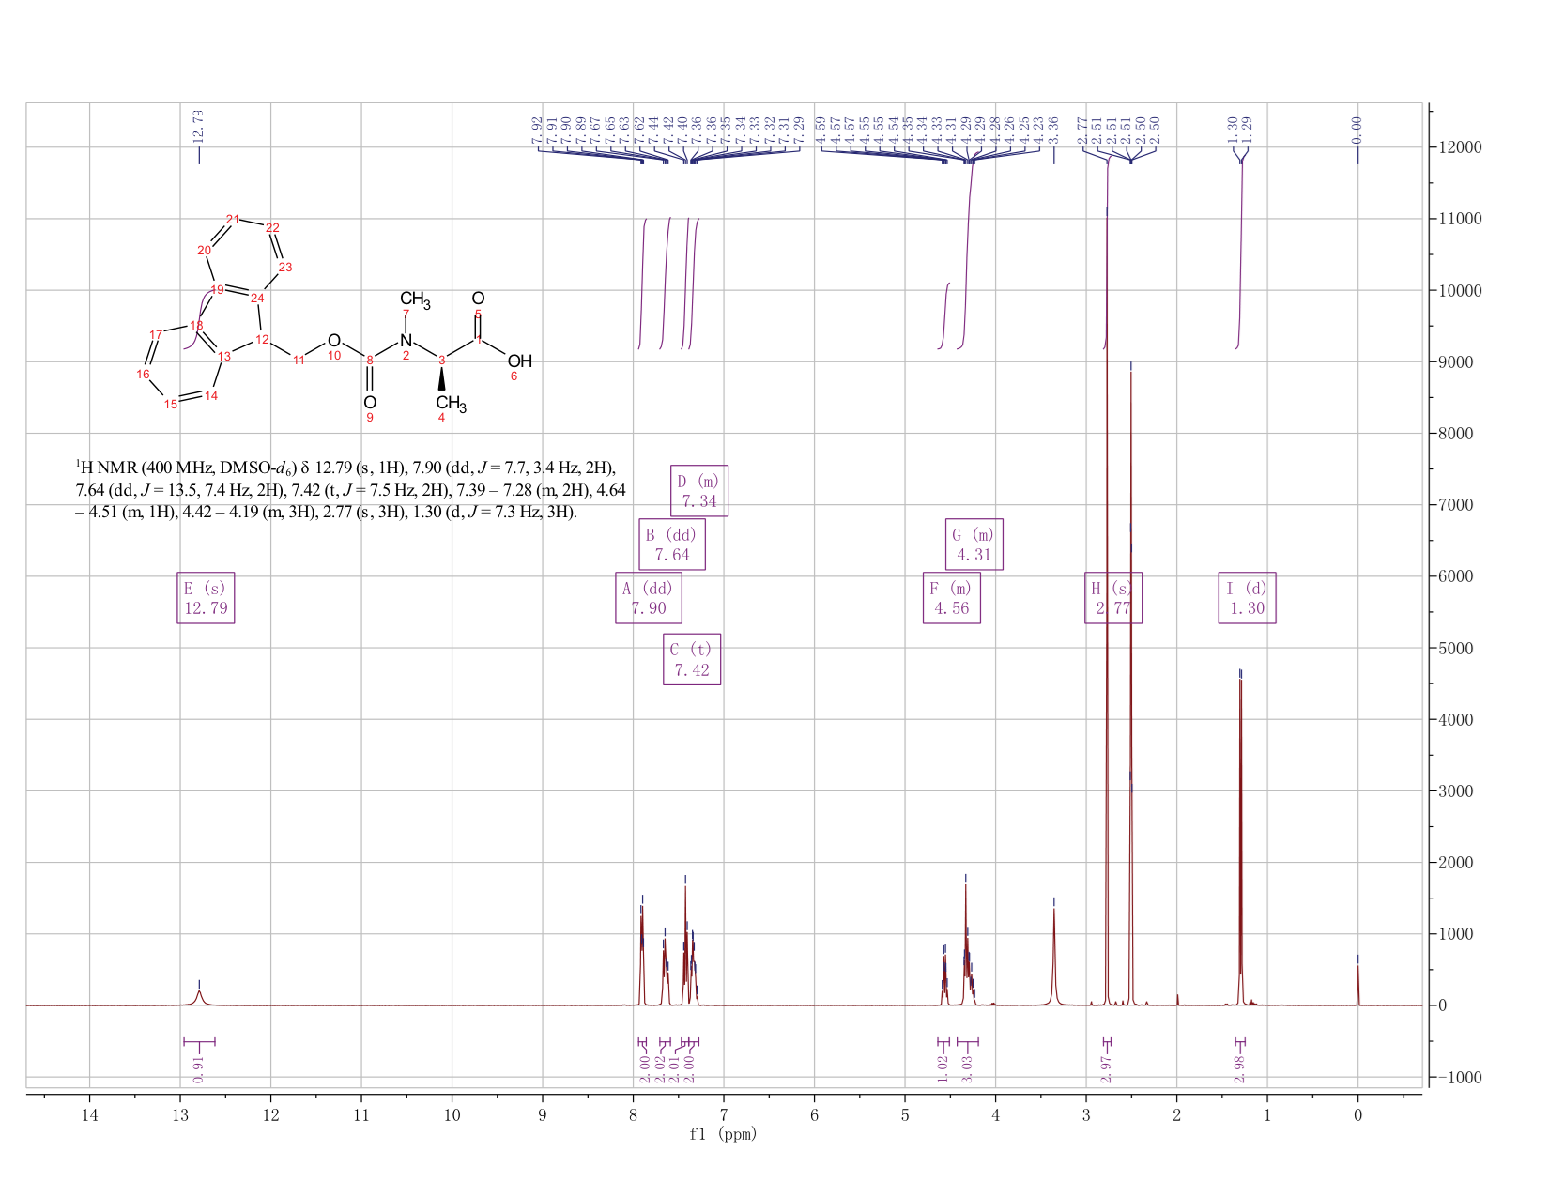The width and height of the screenshot is (1549, 1197).
Task: Click the 3.03 integral value label
Action: (x=968, y=1069)
